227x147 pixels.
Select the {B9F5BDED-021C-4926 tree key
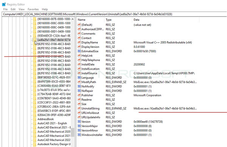point(54,77)
